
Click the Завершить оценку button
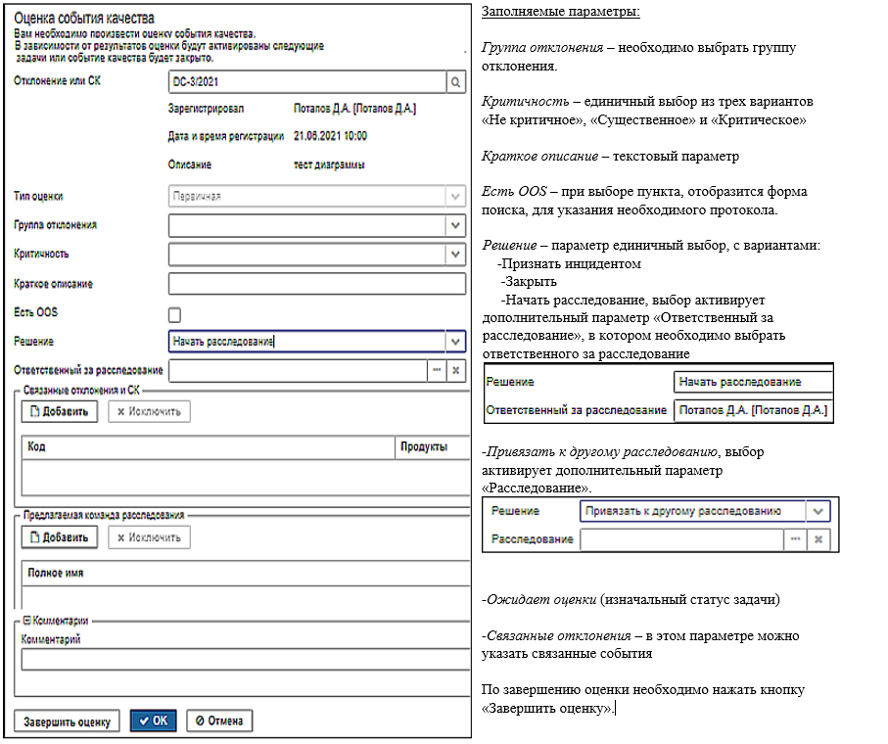67,721
